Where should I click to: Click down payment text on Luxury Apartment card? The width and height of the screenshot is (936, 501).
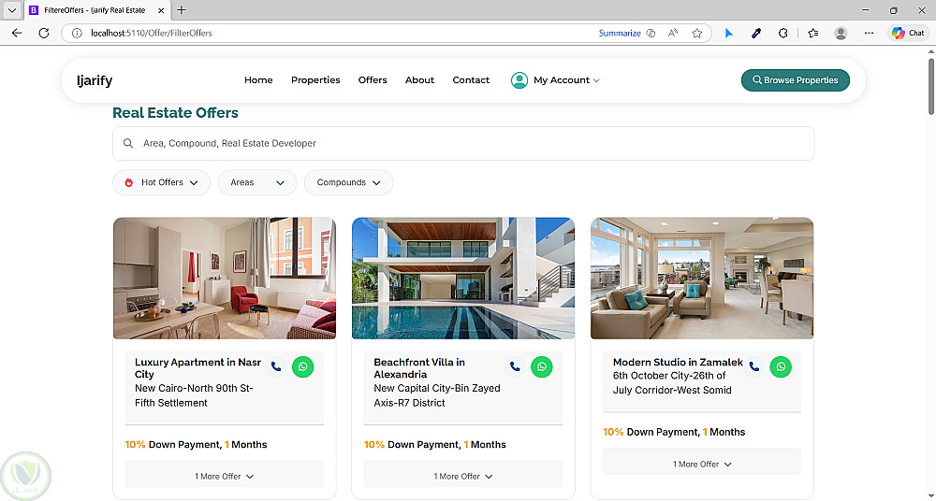[x=196, y=444]
